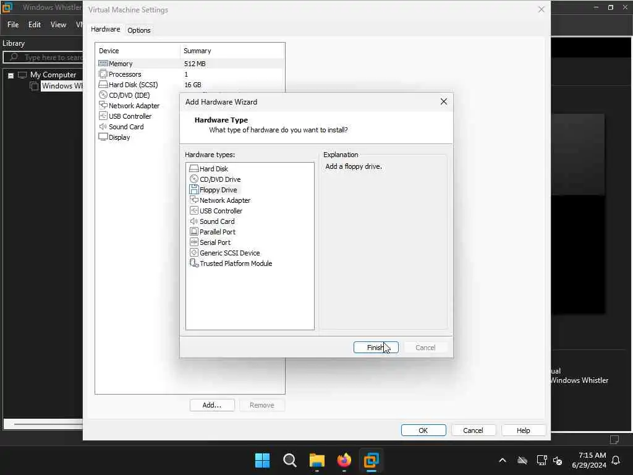Select the Trusted Platform Module icon

pyautogui.click(x=193, y=263)
